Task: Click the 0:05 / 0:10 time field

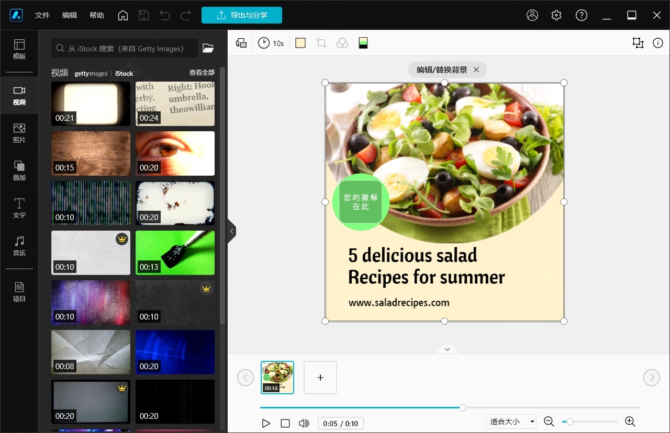Action: tap(341, 423)
